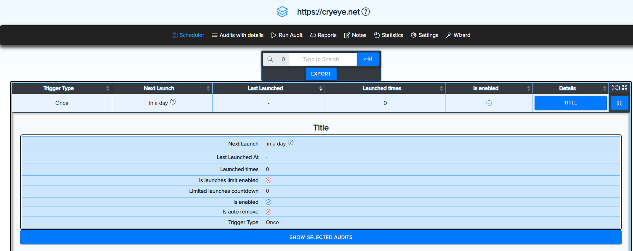Click the layers logo icon beside the site URL
Viewport: 633px width, 251px height.
pyautogui.click(x=282, y=12)
